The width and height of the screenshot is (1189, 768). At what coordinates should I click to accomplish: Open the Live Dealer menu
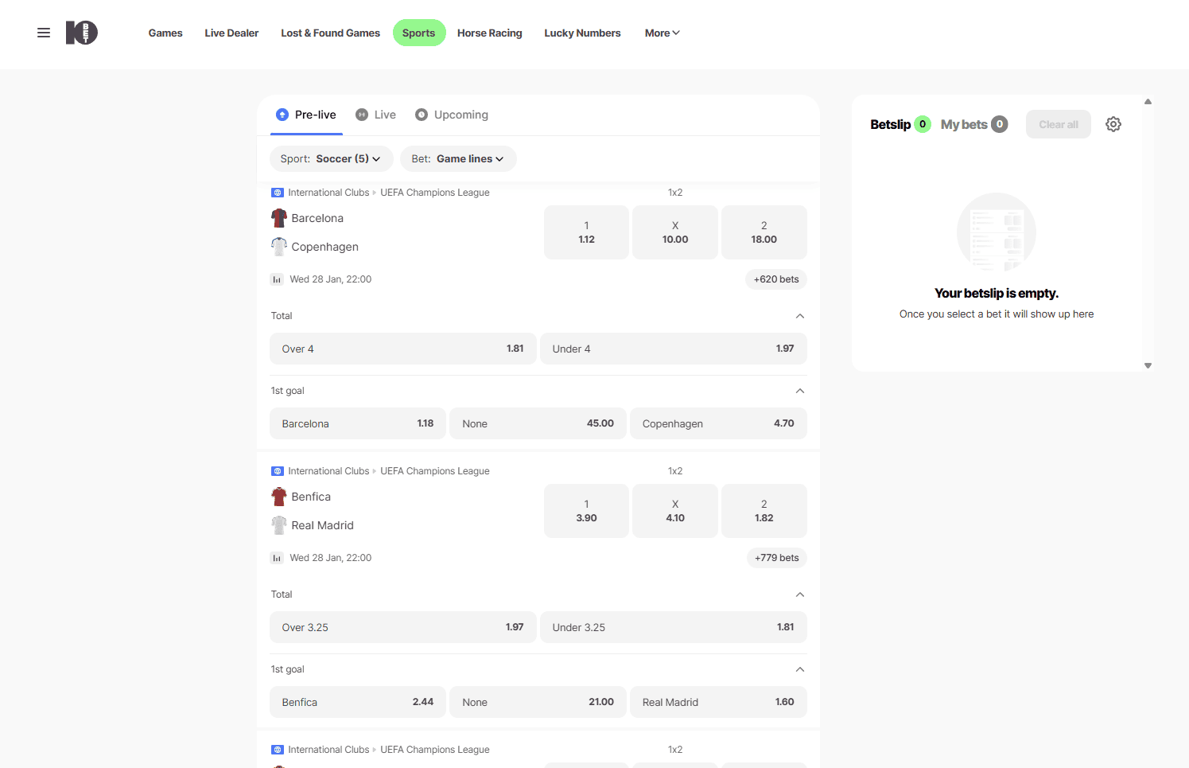tap(231, 33)
